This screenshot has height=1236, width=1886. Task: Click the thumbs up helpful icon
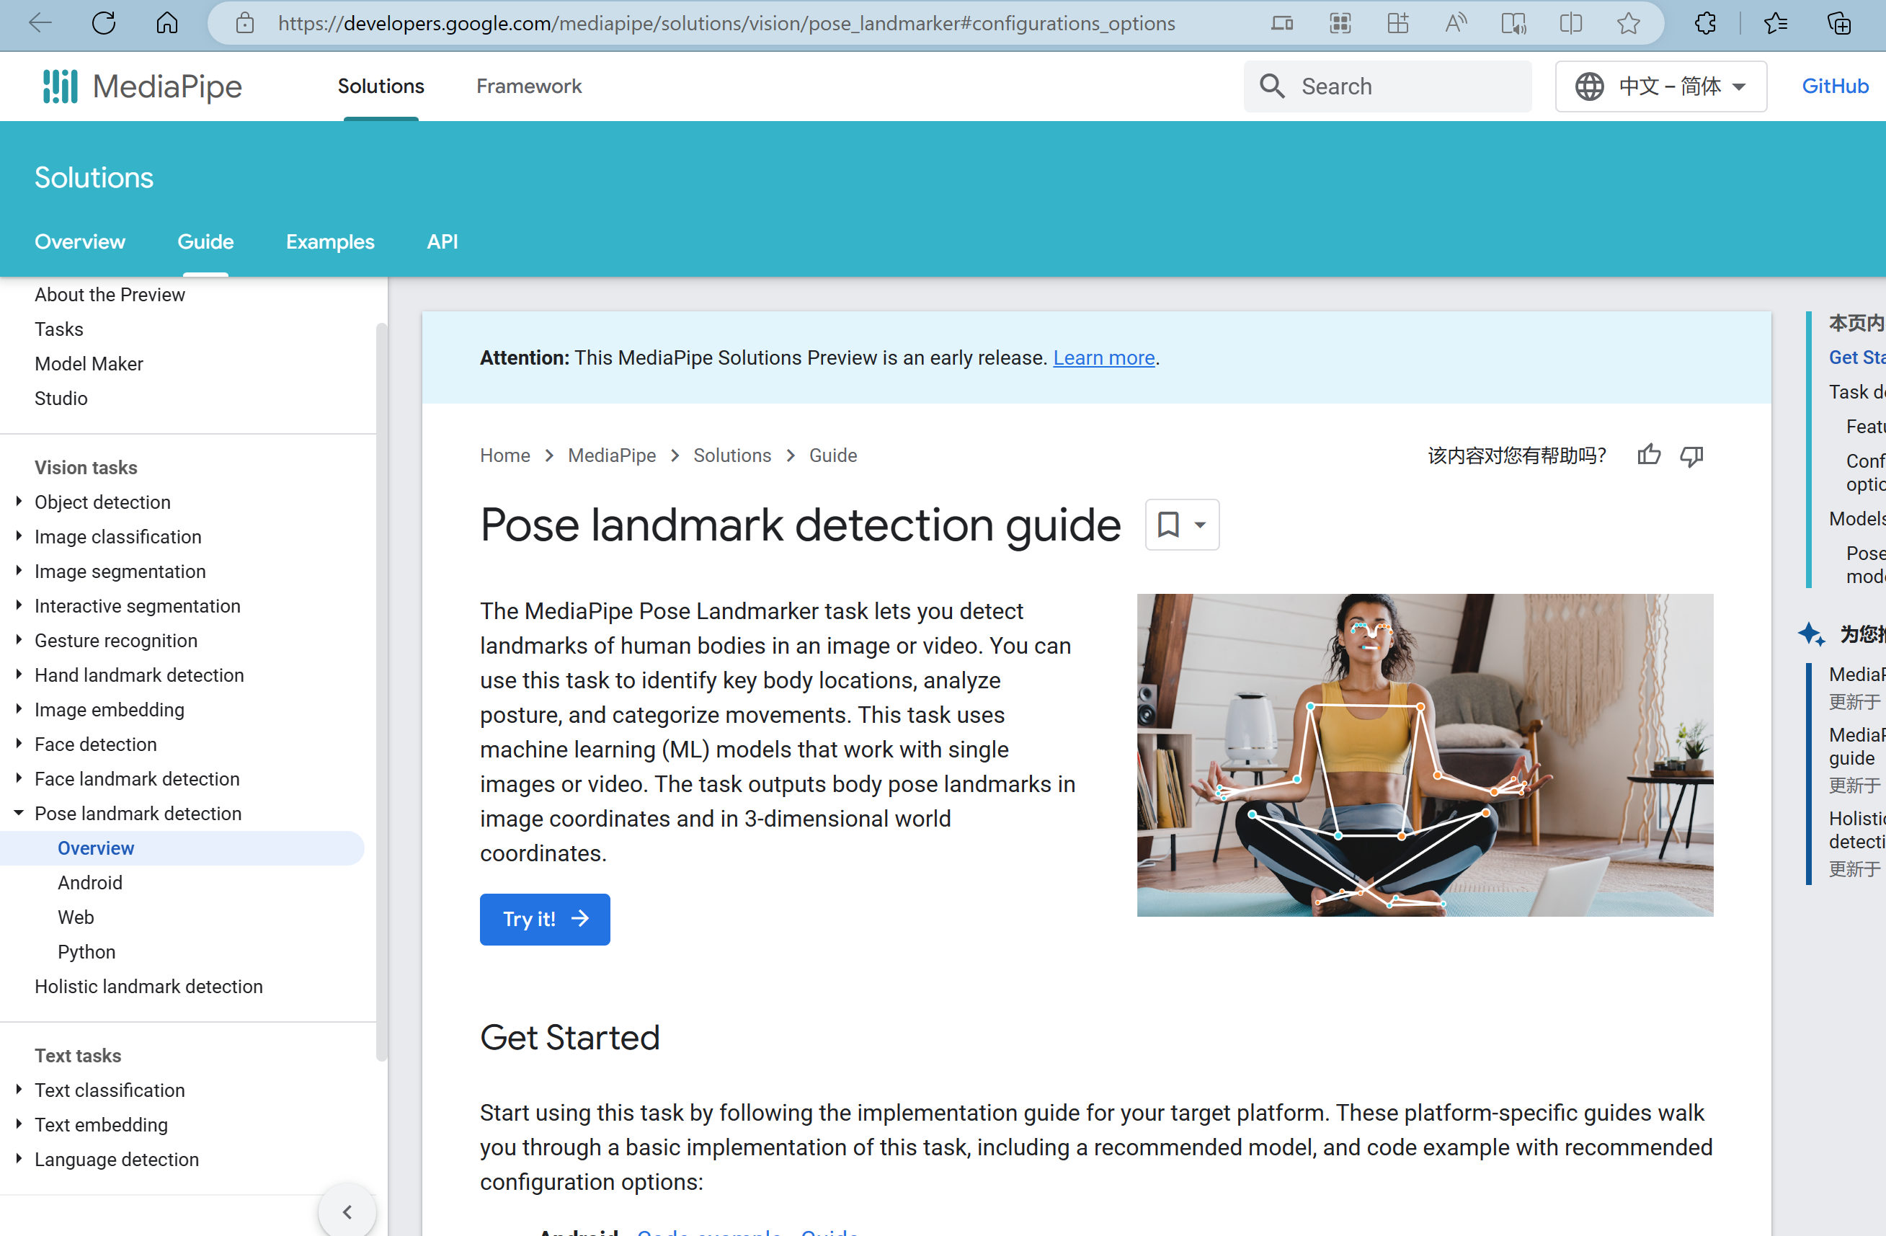coord(1649,455)
